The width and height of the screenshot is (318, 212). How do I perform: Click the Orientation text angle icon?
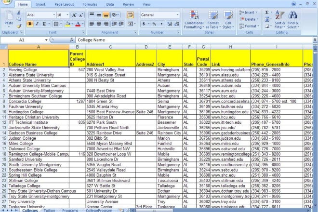point(114,15)
